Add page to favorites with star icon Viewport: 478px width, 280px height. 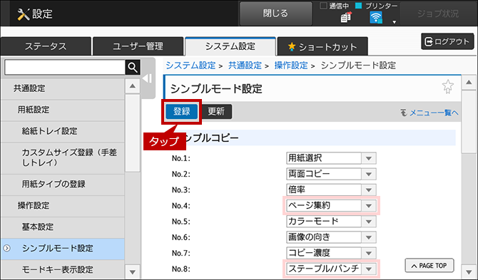point(448,86)
